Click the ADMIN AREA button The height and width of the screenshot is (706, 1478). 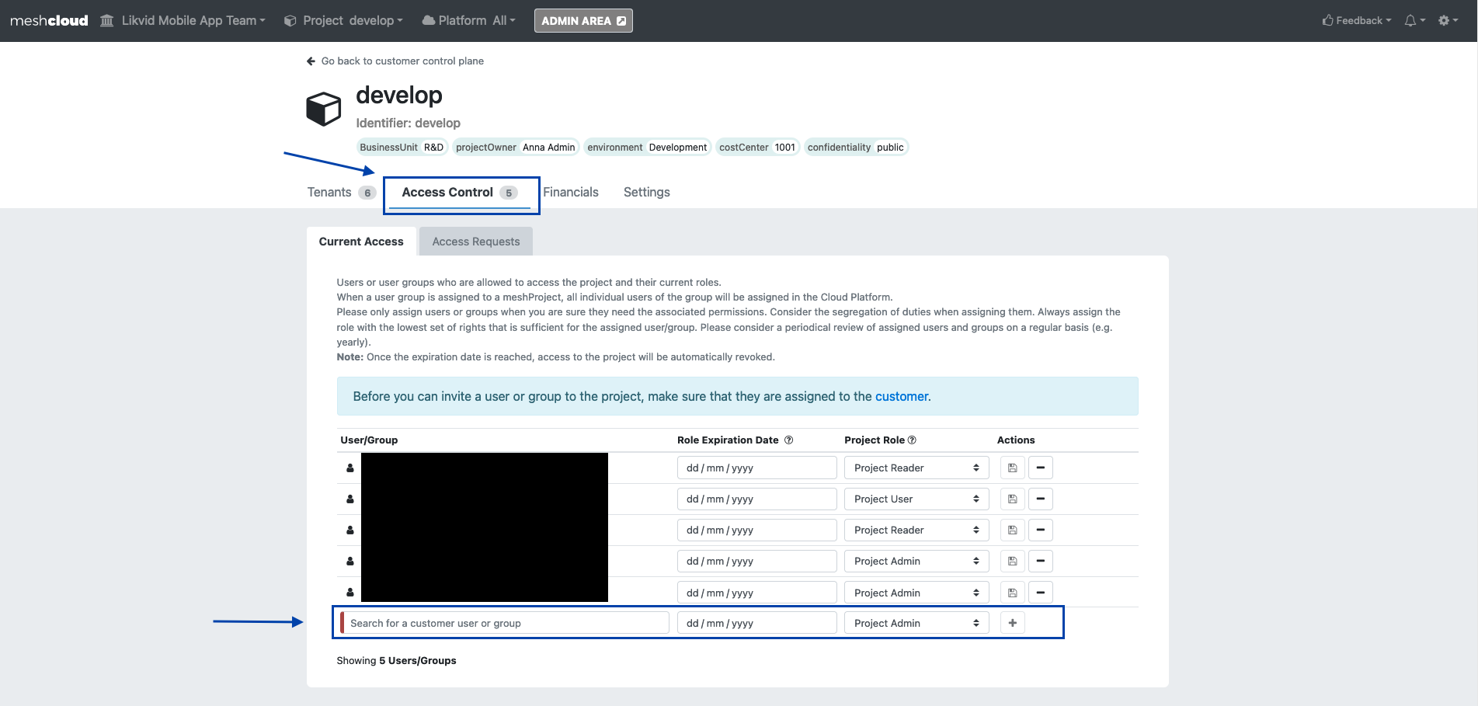point(583,21)
